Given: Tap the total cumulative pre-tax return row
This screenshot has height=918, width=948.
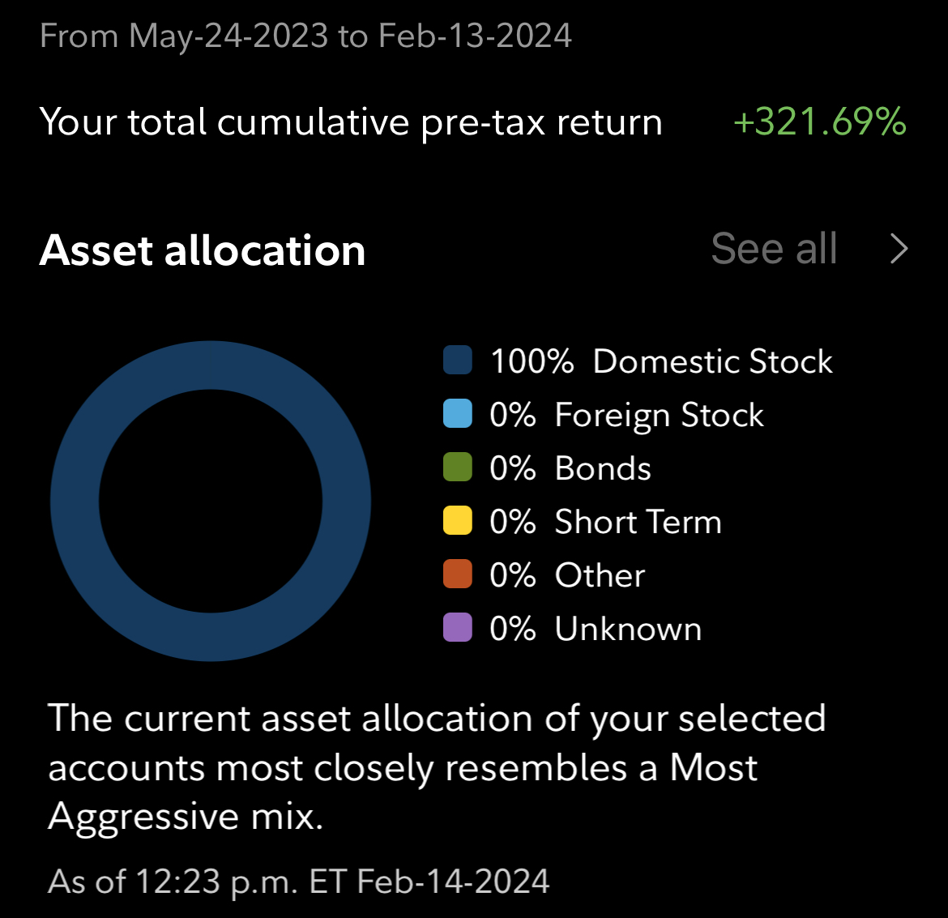Looking at the screenshot, I should coord(473,122).
